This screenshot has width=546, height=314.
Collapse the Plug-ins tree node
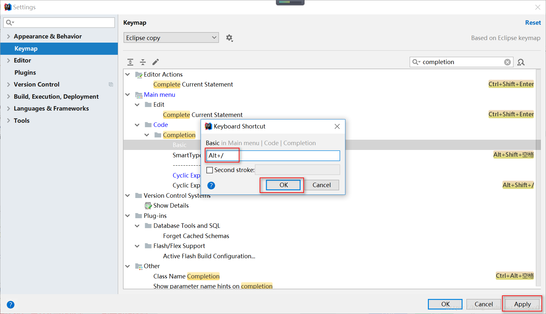[128, 216]
